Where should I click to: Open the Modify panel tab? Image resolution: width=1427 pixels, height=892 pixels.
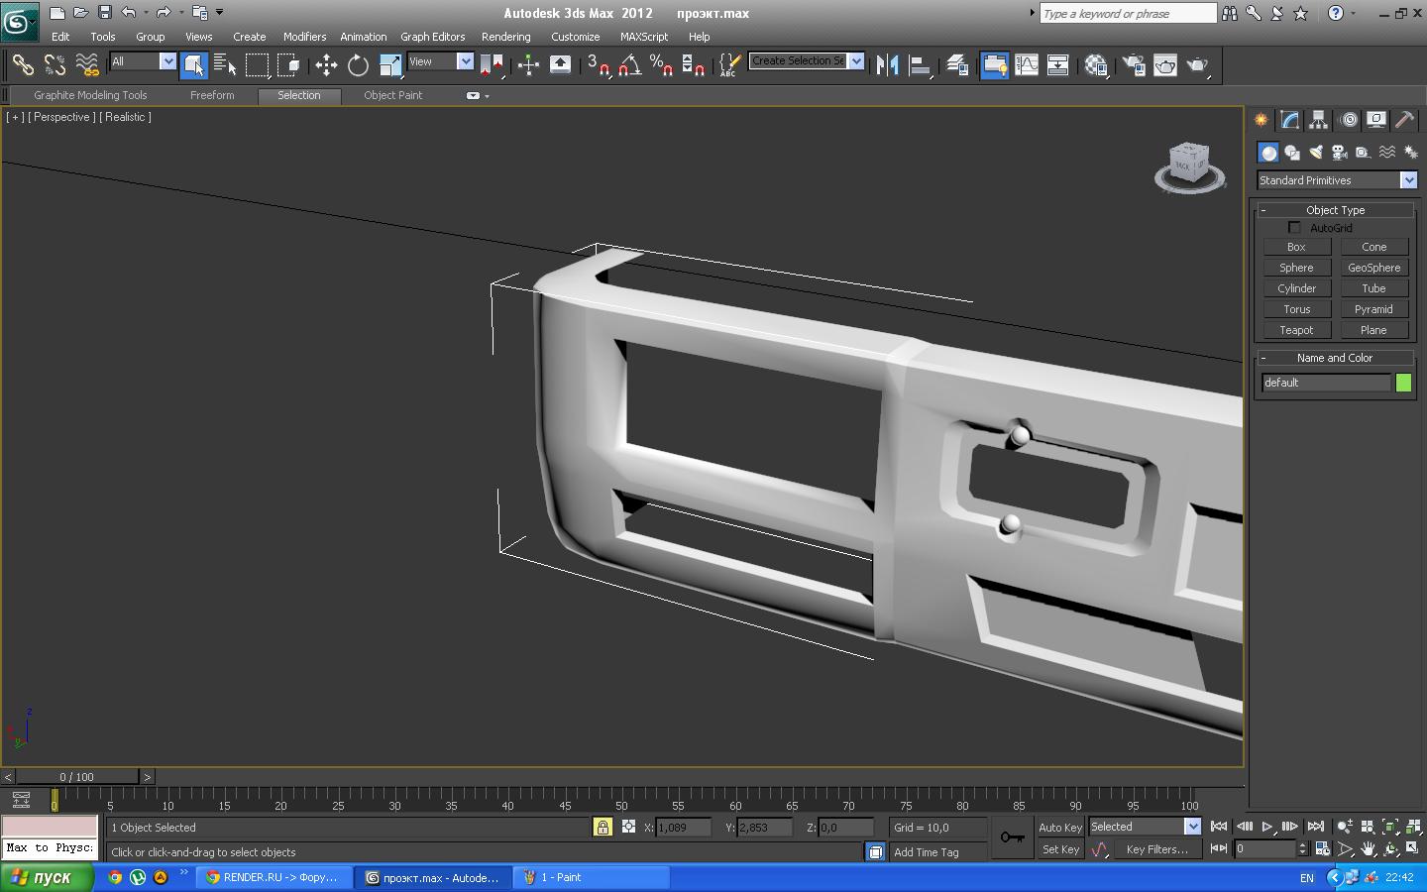coord(1289,120)
